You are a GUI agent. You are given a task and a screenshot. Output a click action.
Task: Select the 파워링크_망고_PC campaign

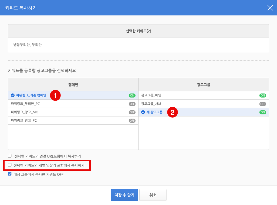click(73, 121)
